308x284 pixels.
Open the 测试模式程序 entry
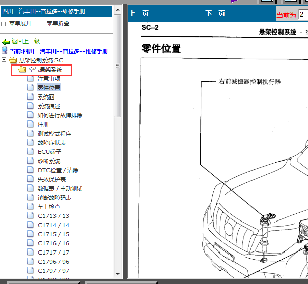point(54,134)
